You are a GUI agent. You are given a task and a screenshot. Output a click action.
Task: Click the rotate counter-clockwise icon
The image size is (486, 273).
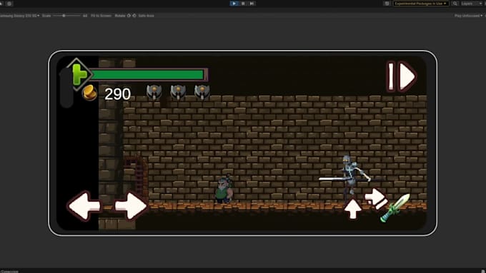pyautogui.click(x=134, y=16)
